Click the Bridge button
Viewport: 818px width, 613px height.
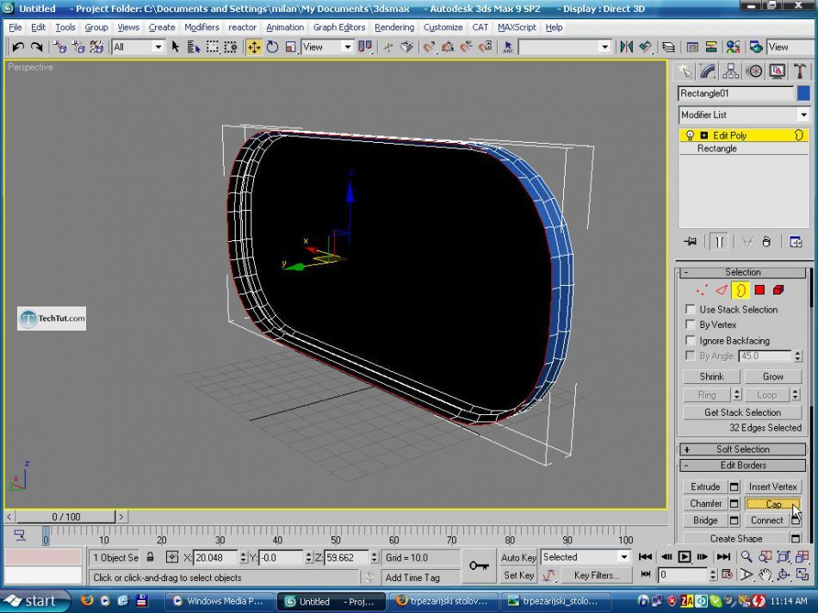(705, 520)
